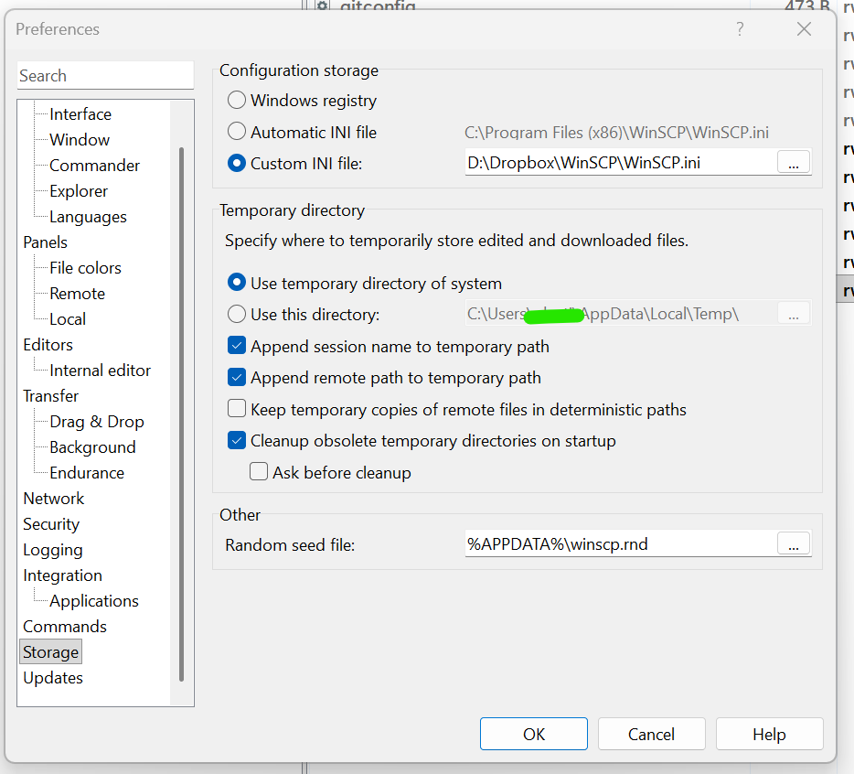The height and width of the screenshot is (774, 854).
Task: Uncheck Append session name to temporary path
Action: 237,347
